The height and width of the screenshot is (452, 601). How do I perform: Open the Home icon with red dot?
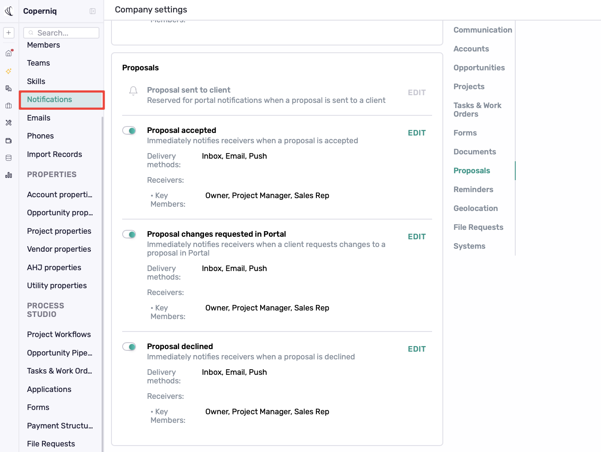(9, 53)
